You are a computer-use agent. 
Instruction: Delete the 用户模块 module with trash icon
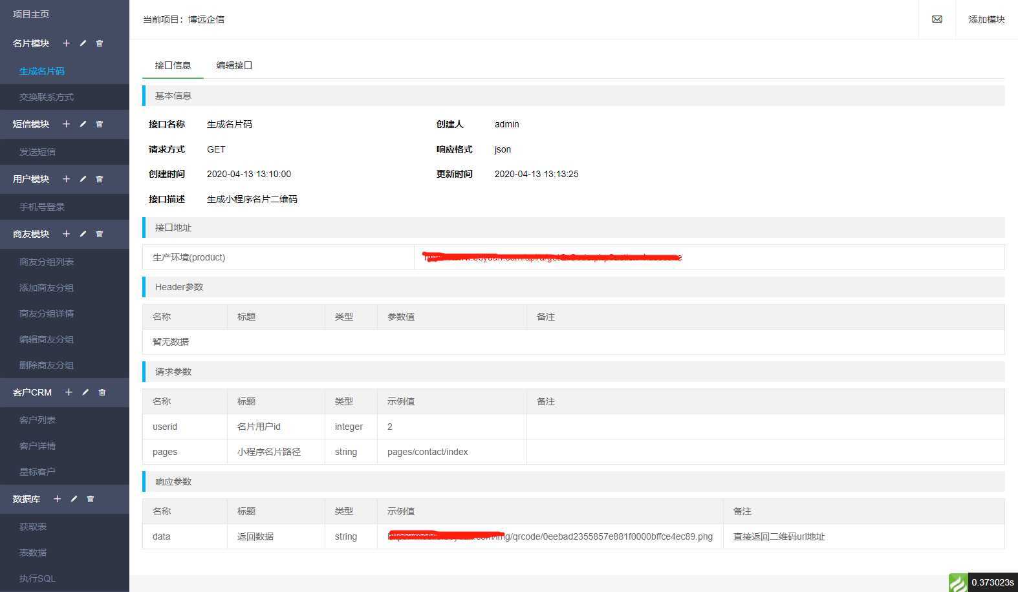click(x=100, y=179)
